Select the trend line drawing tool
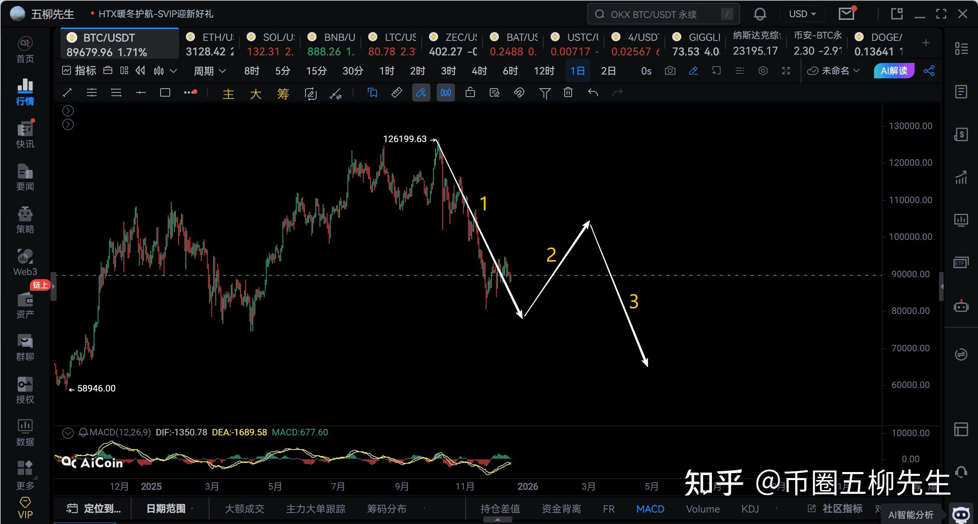The width and height of the screenshot is (978, 524). [67, 93]
